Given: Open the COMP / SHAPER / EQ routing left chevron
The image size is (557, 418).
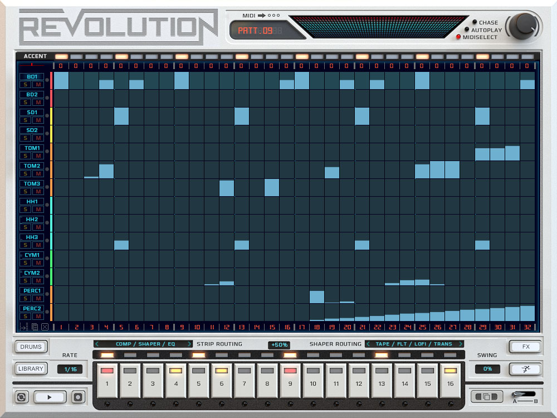Looking at the screenshot, I should tap(97, 344).
